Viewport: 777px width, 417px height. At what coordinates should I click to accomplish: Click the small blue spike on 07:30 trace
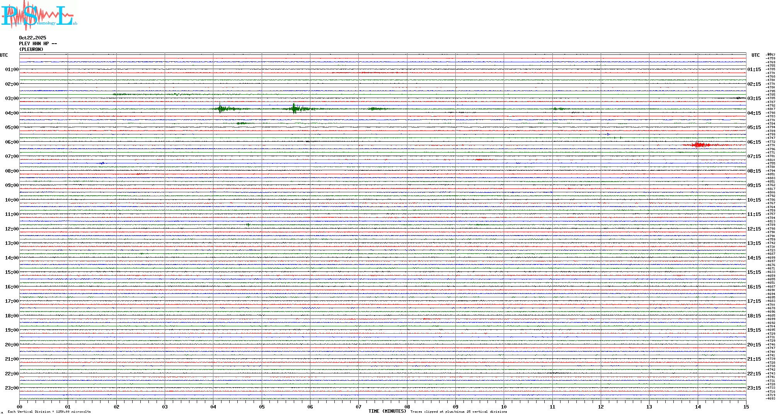102,163
